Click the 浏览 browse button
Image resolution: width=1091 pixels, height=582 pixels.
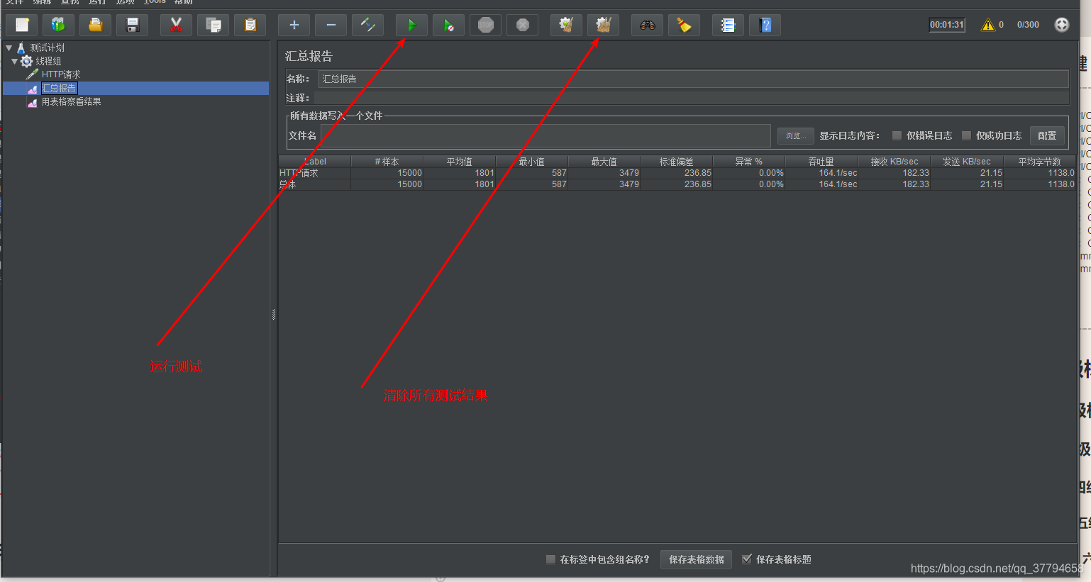pyautogui.click(x=795, y=135)
